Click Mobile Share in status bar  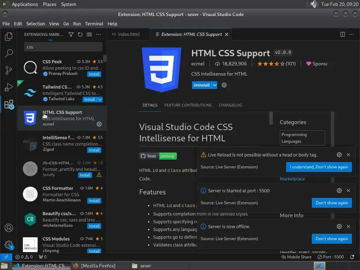[x=297, y=257]
